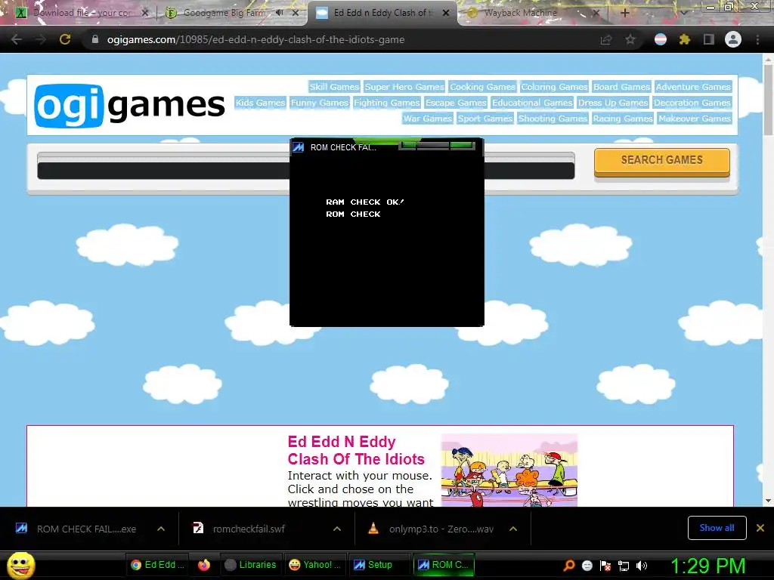Viewport: 774px width, 580px height.
Task: Click the flag-colored extension icon
Action: point(661,39)
